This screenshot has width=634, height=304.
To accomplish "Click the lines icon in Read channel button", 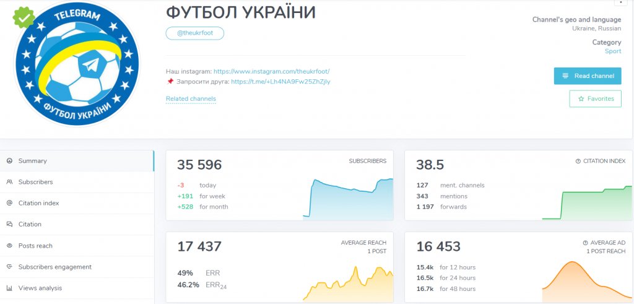I will (x=565, y=76).
